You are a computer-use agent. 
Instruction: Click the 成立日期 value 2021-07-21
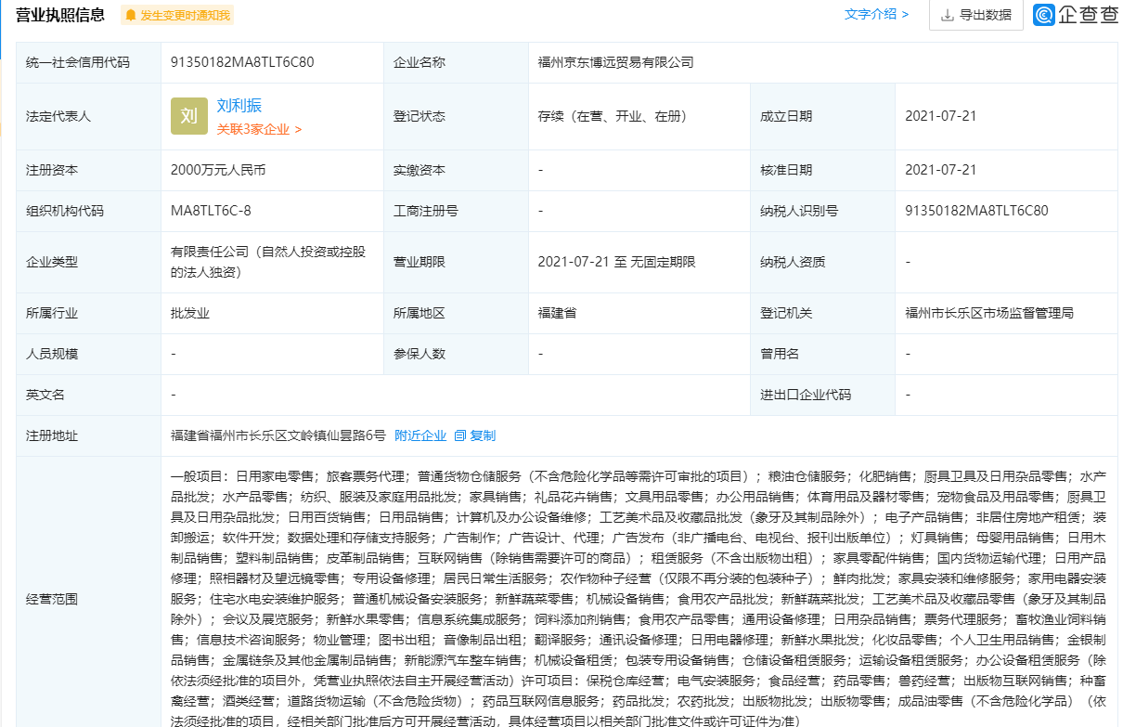tap(941, 116)
